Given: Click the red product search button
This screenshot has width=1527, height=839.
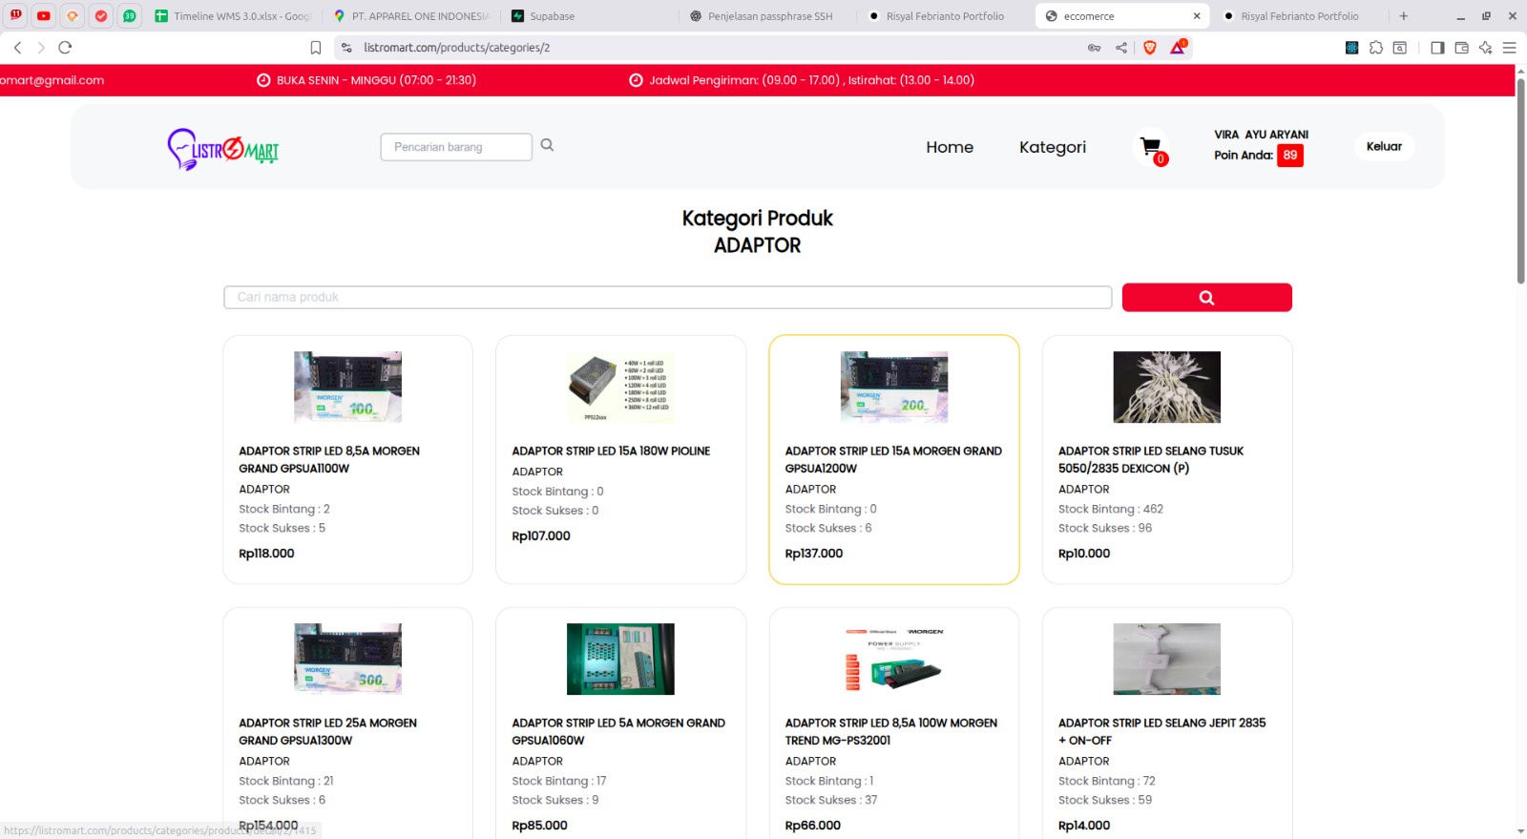Looking at the screenshot, I should 1206,298.
